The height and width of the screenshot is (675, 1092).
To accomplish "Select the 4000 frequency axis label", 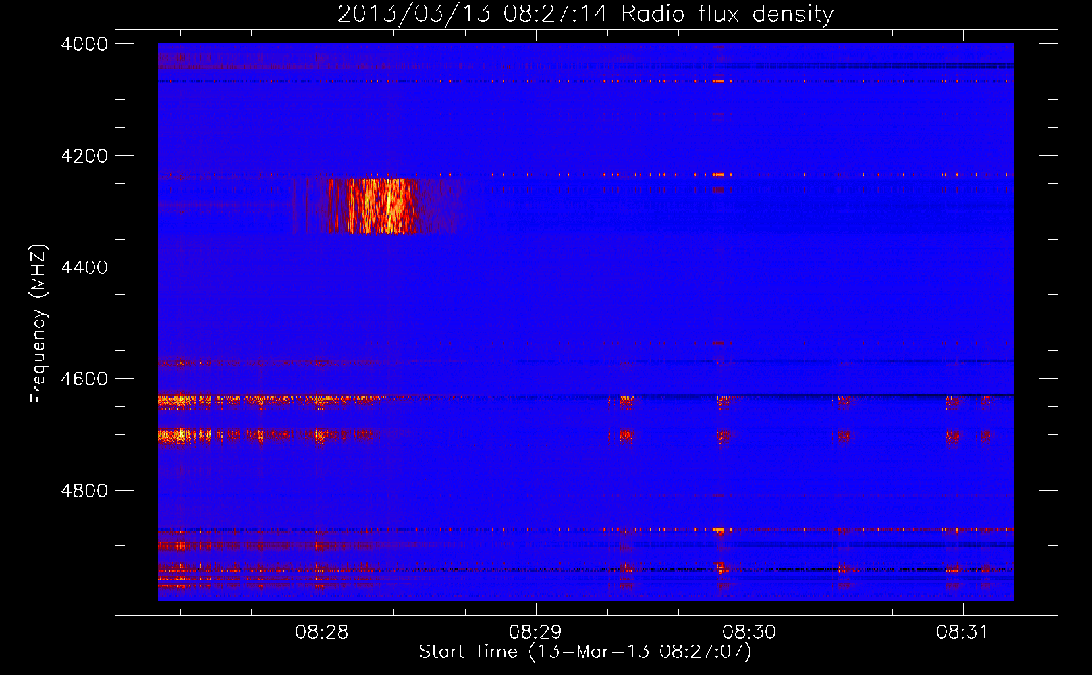I will tap(84, 44).
